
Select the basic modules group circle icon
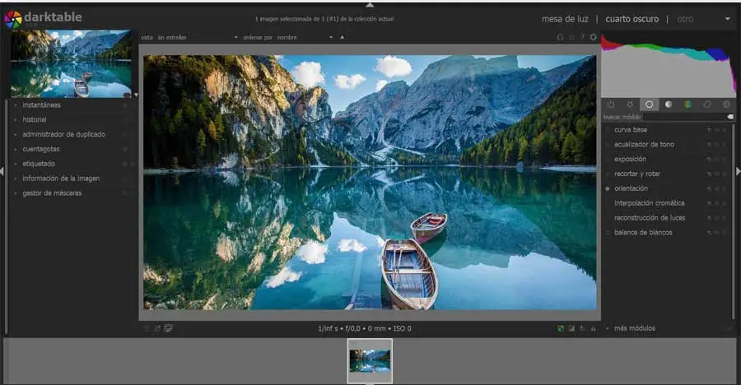(650, 104)
